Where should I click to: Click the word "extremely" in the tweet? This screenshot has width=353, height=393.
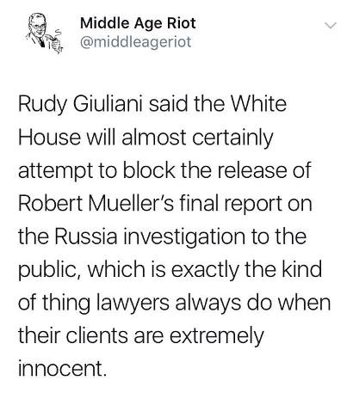[216, 336]
